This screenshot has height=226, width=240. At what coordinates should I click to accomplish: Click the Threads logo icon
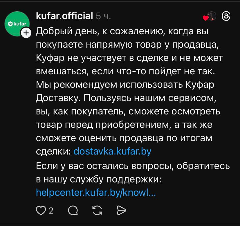(x=226, y=17)
